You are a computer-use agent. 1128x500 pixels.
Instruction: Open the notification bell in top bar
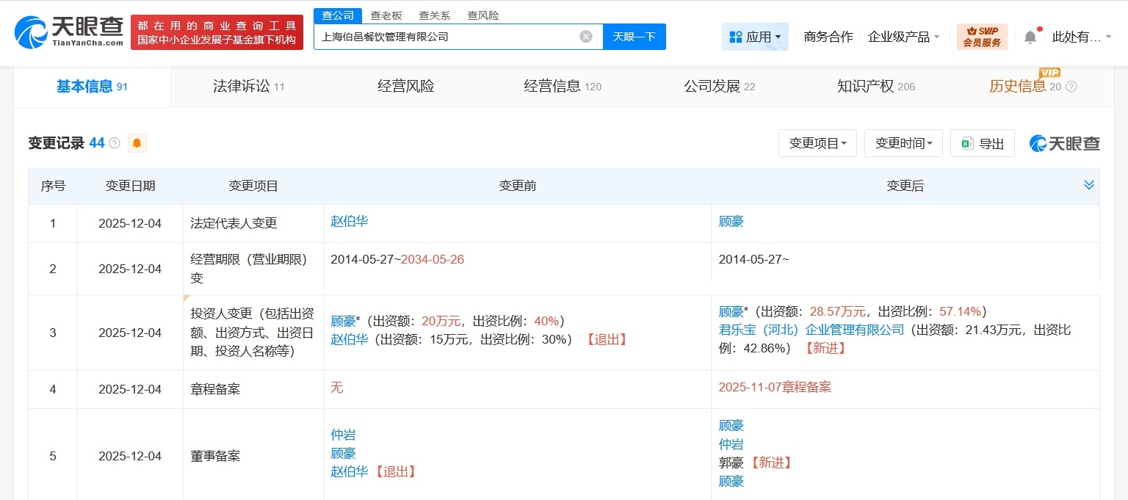(1031, 36)
